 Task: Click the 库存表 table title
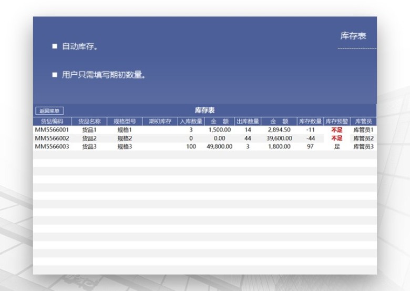[205, 111]
